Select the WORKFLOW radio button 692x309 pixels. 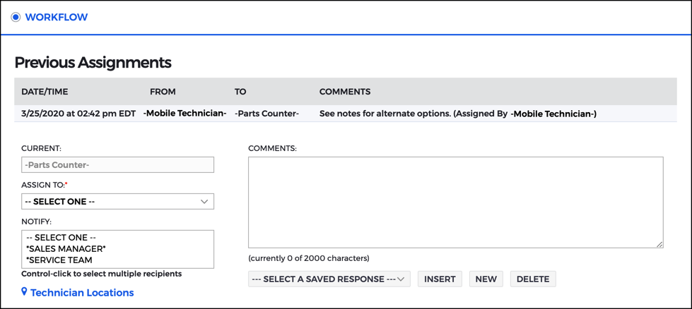tap(16, 18)
